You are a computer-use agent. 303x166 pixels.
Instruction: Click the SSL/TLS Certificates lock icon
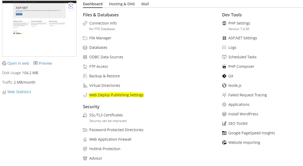click(x=85, y=115)
